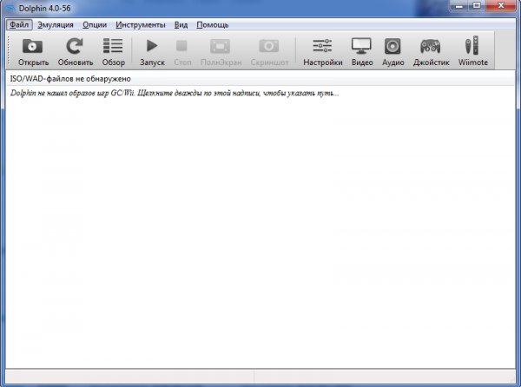Open Видео settings monitor icon

click(361, 46)
